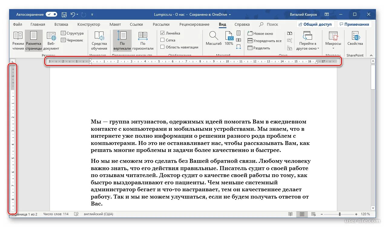Image resolution: width=385 pixels, height=227 pixels.
Task: Click the Undo arrow icon
Action: point(73,14)
